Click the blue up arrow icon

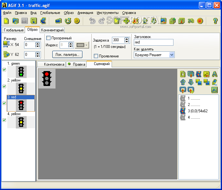coord(183,82)
